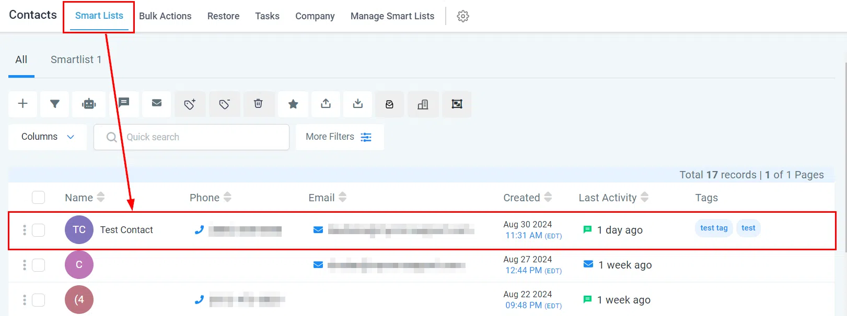Check the checkbox for contact (4
The width and height of the screenshot is (847, 316).
[38, 300]
